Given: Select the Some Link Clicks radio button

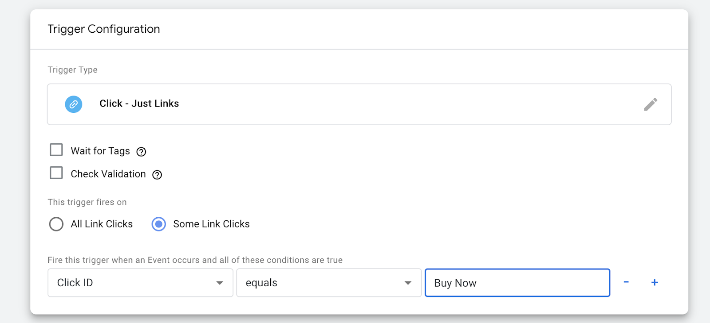Looking at the screenshot, I should tap(159, 224).
